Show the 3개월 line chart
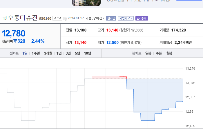This screenshot has width=203, height=130. 48,53
